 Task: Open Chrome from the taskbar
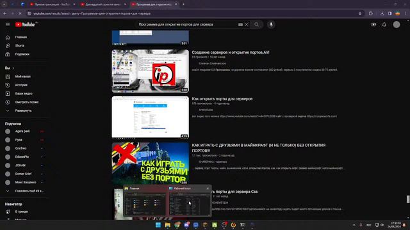pos(177,225)
